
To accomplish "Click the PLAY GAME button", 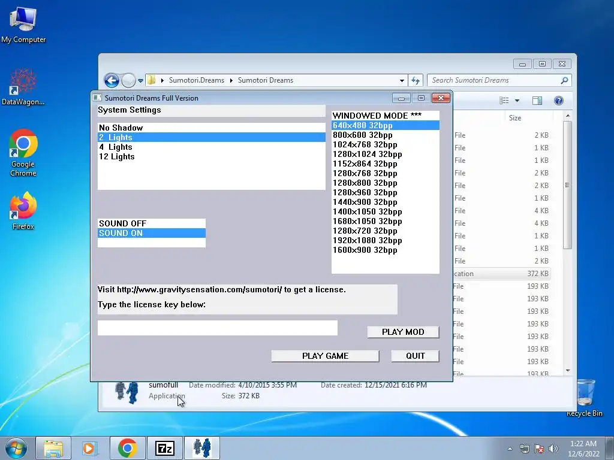I will 325,356.
